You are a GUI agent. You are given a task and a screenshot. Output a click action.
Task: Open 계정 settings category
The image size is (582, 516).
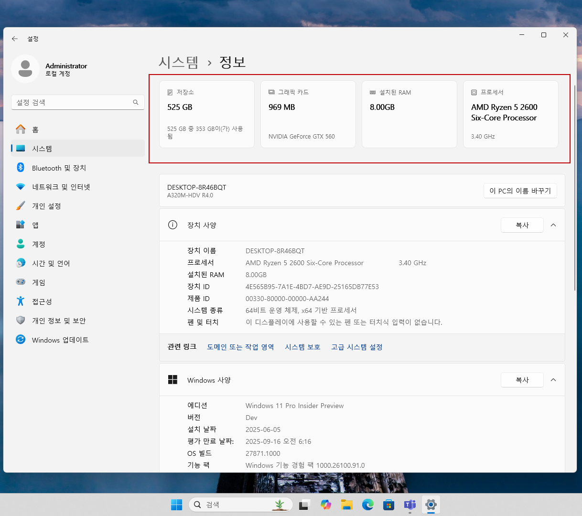[78, 244]
